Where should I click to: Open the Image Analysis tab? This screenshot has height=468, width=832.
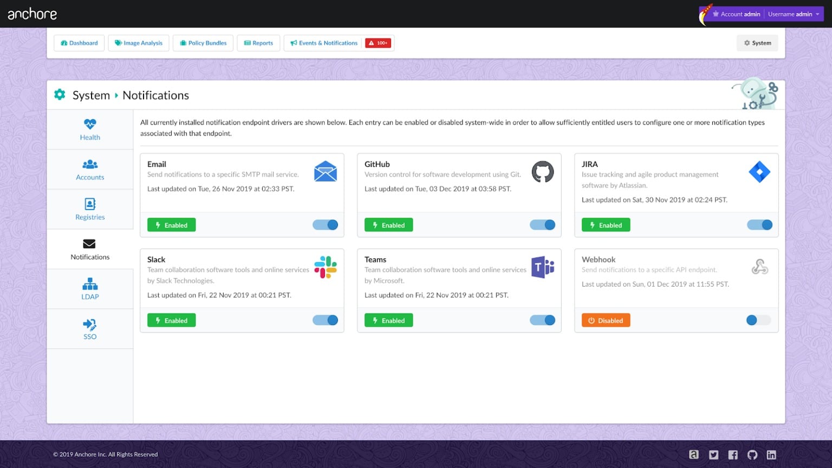(139, 43)
